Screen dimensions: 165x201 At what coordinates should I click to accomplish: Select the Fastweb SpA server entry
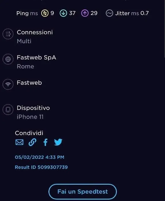point(36,62)
